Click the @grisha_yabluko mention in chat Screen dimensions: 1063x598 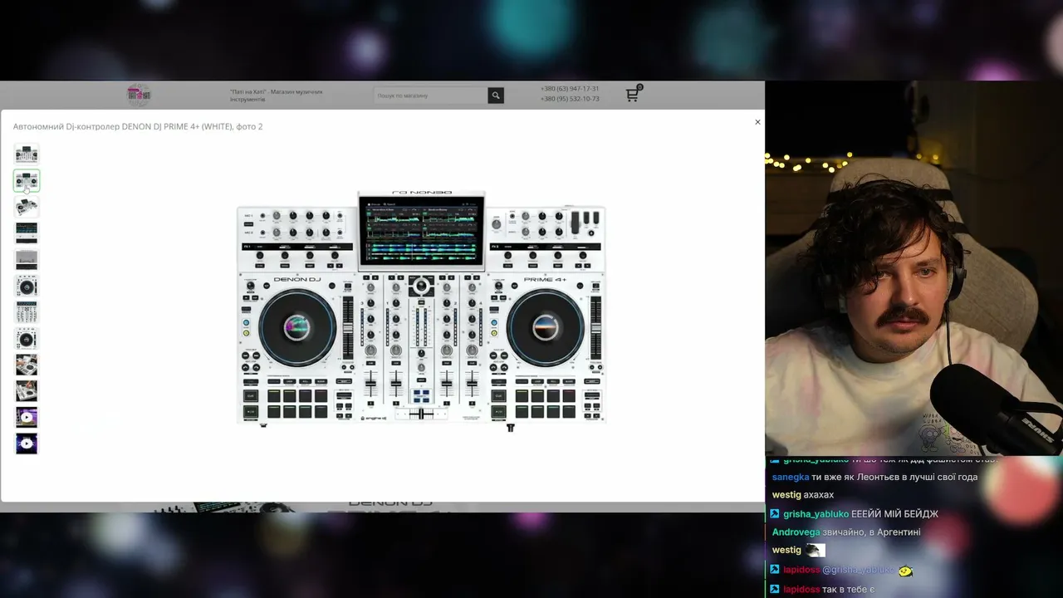tap(859, 570)
